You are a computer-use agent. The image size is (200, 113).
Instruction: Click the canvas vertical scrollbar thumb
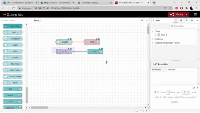point(148,30)
